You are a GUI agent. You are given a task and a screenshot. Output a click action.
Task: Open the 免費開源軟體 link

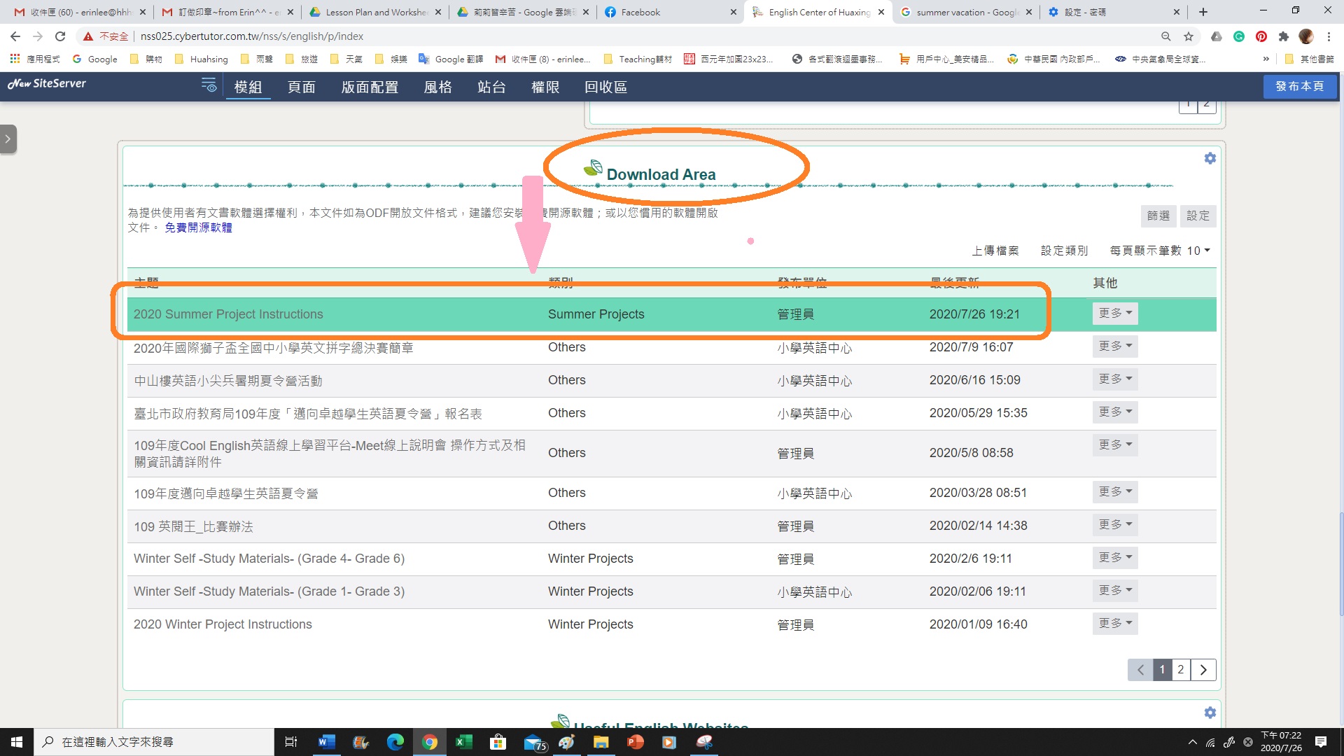198,227
